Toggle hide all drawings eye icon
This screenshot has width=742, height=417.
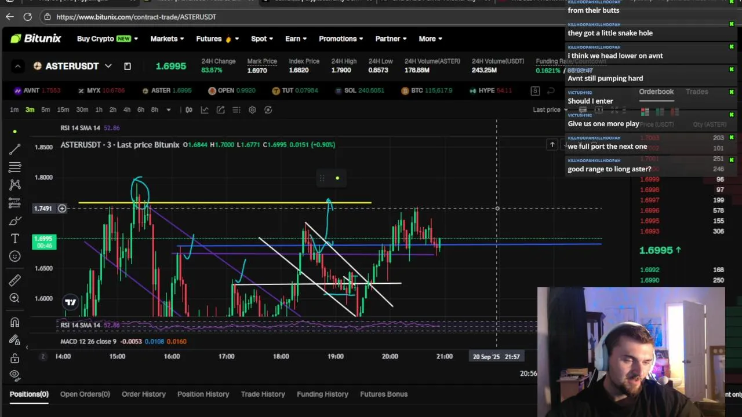(x=15, y=375)
